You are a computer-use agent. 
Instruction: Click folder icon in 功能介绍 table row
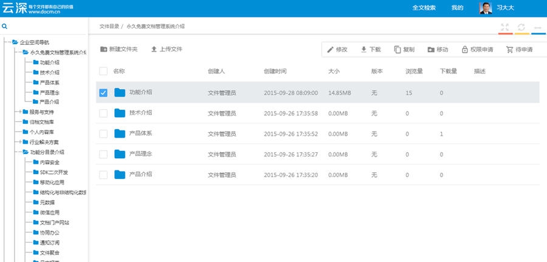click(120, 93)
